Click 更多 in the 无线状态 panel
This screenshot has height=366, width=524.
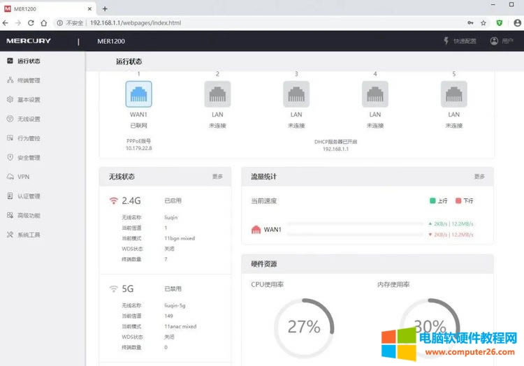coord(217,177)
